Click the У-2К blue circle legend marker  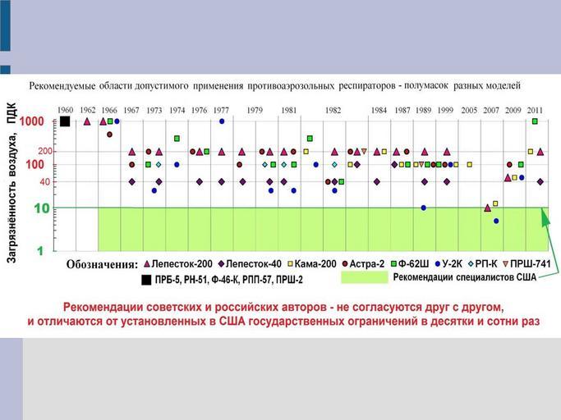click(x=436, y=264)
